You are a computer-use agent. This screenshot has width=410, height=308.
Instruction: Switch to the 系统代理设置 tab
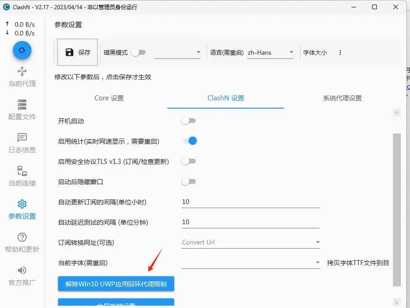tap(342, 98)
